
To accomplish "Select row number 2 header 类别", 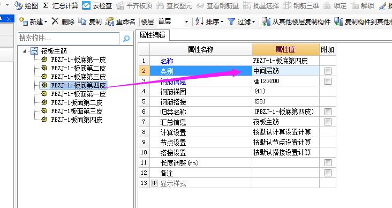I will pos(144,71).
